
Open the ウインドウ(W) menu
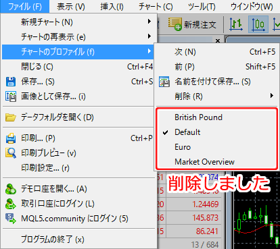point(252,6)
